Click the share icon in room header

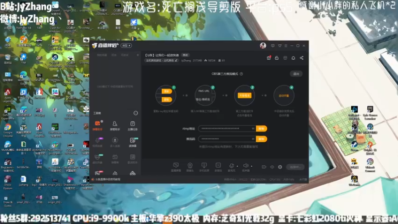point(301,58)
